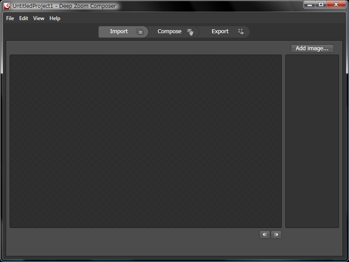
Task: Open the View menu
Action: (39, 18)
